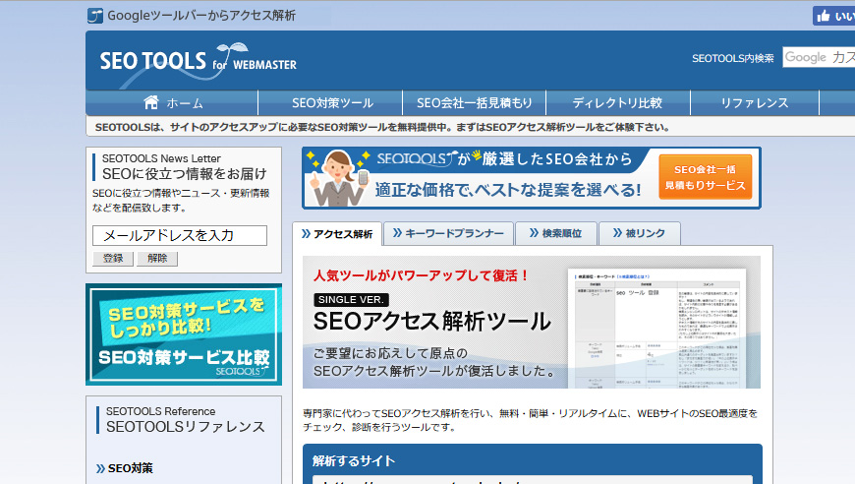Switch to the キーワードプランナー tab

click(x=447, y=233)
